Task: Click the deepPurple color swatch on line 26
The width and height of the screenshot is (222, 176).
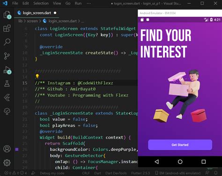Action: point(17,149)
